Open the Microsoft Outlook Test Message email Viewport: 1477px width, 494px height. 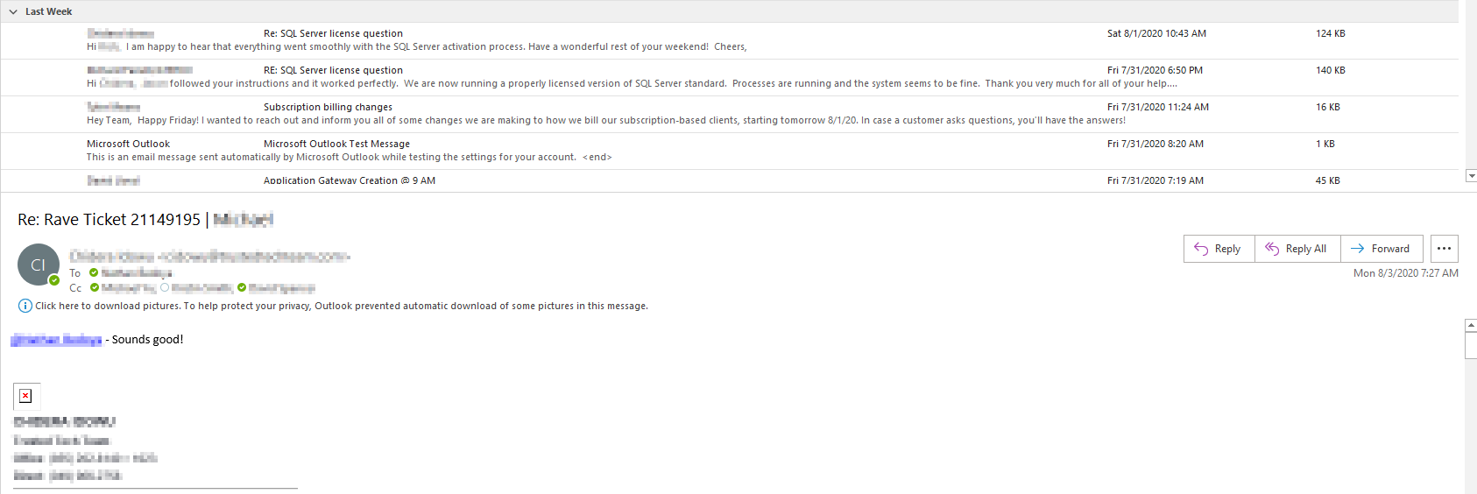click(x=336, y=145)
